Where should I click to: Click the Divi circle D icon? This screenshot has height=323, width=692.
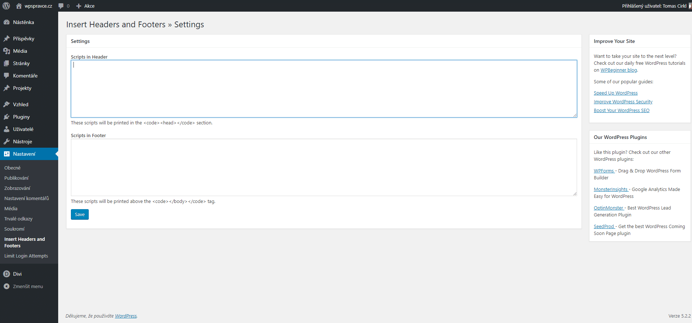[7, 274]
